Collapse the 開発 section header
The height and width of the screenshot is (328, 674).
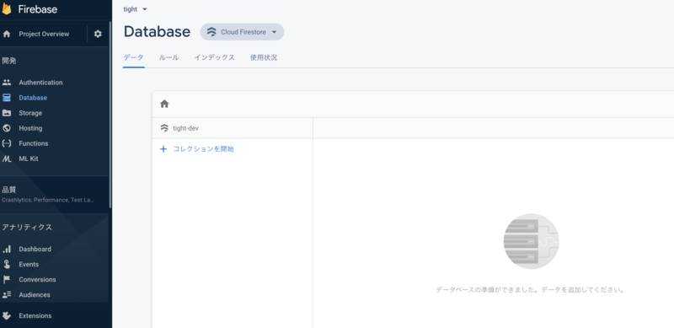pyautogui.click(x=9, y=61)
